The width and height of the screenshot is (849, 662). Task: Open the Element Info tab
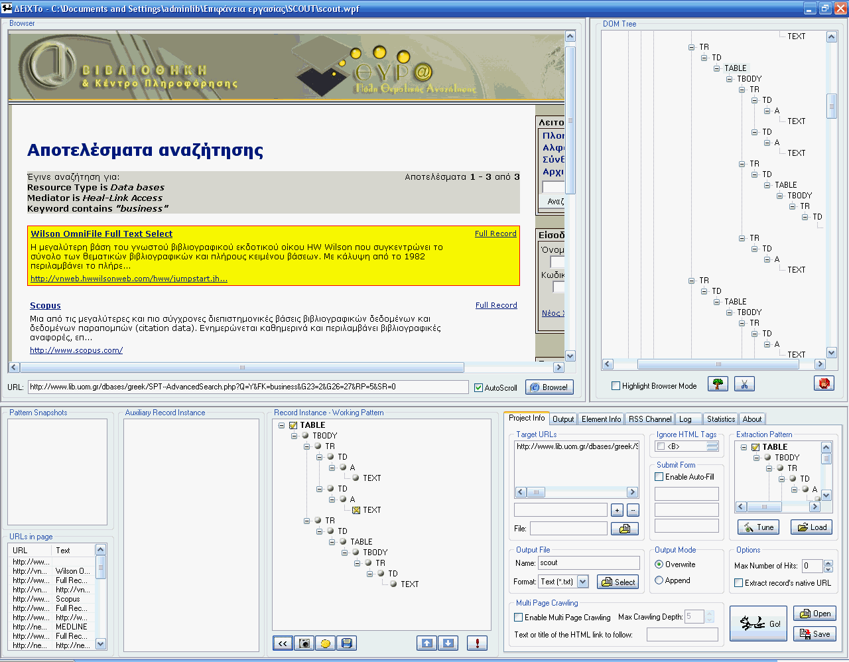pos(601,419)
